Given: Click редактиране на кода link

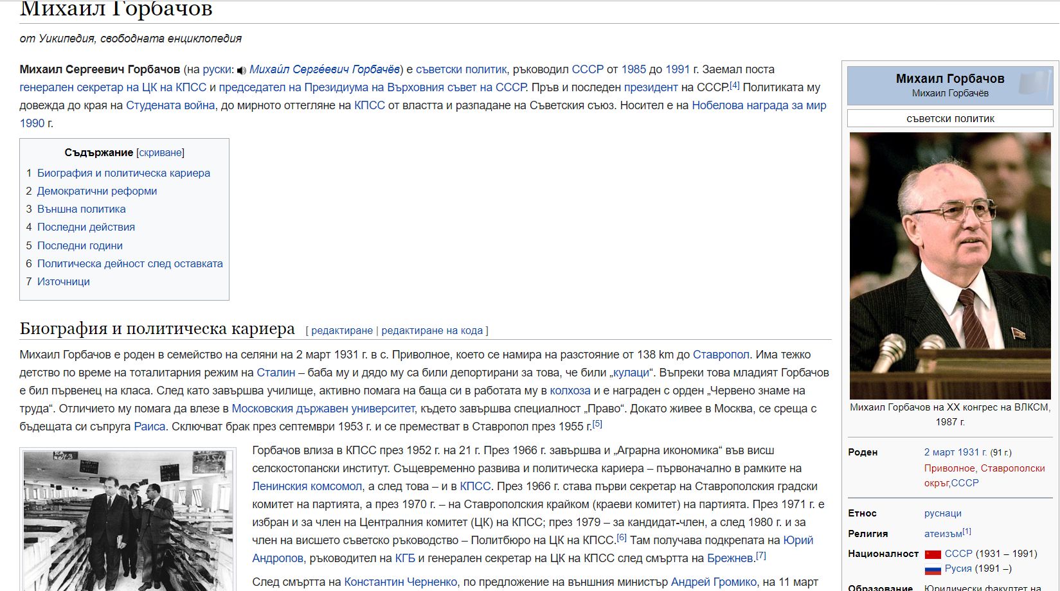Looking at the screenshot, I should [x=431, y=330].
